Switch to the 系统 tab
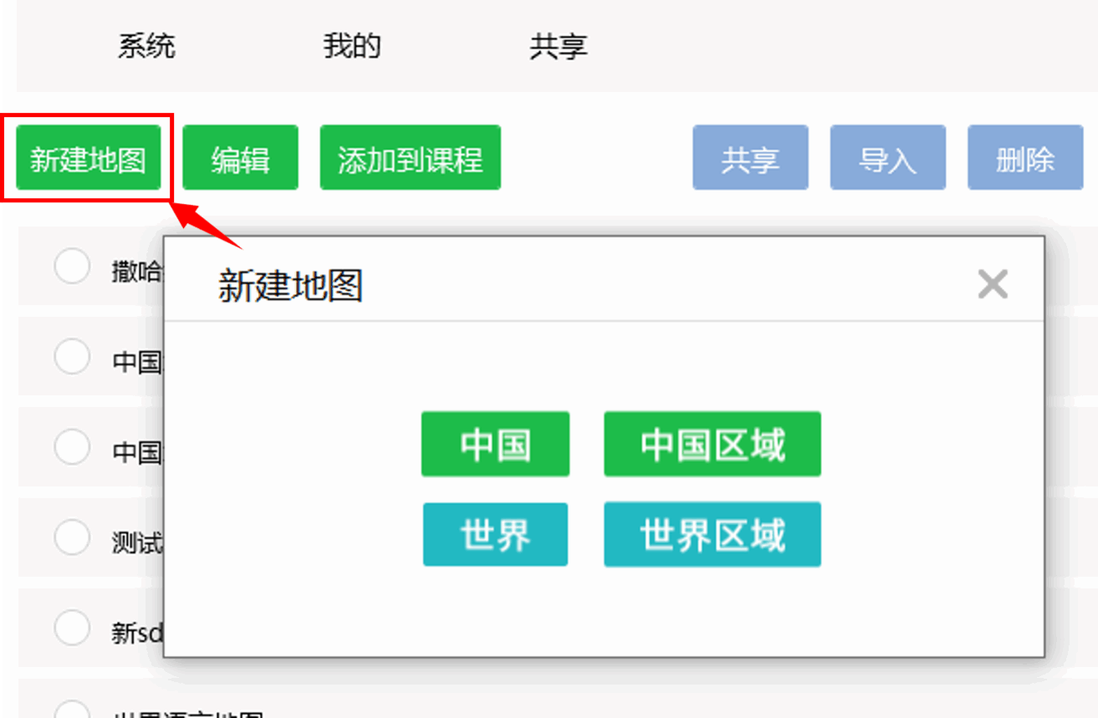The height and width of the screenshot is (718, 1098). tap(146, 46)
